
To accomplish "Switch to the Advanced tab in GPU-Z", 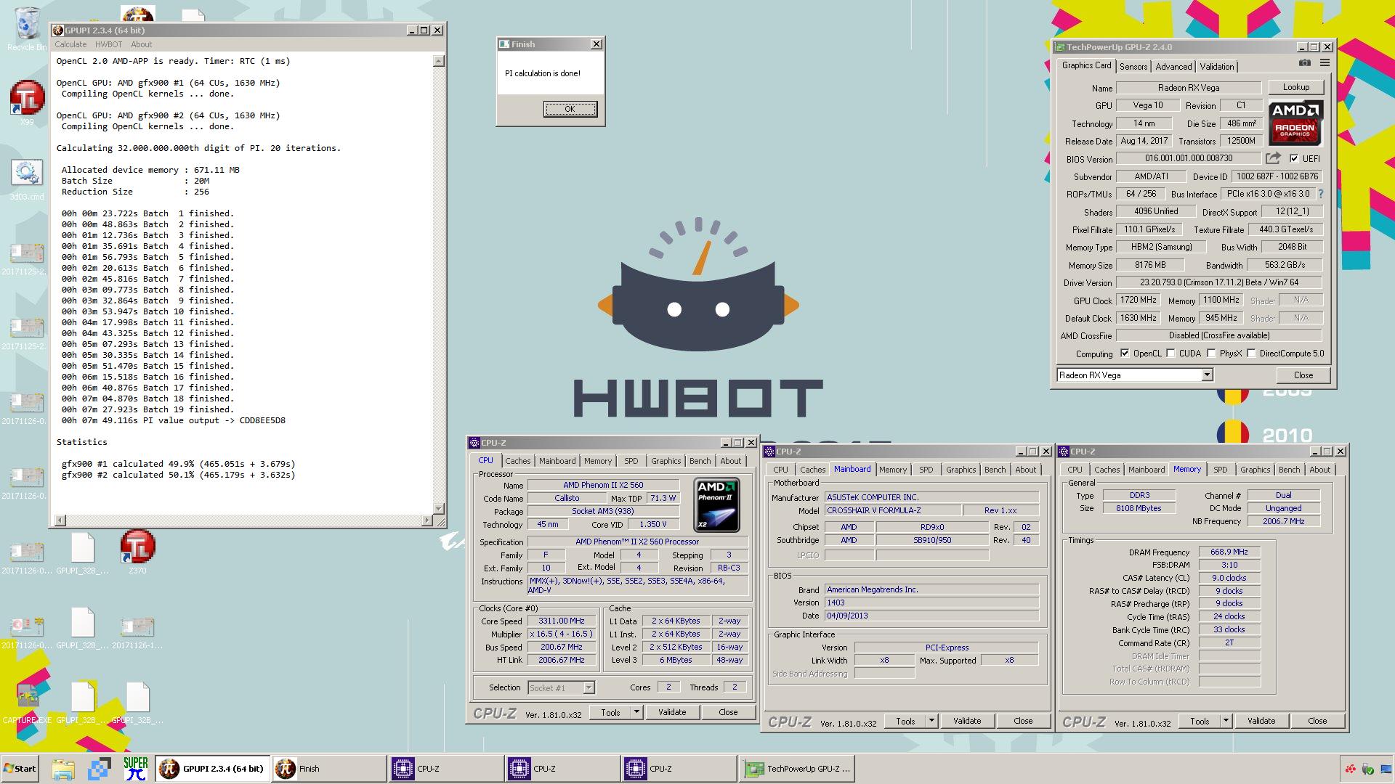I will pyautogui.click(x=1173, y=66).
